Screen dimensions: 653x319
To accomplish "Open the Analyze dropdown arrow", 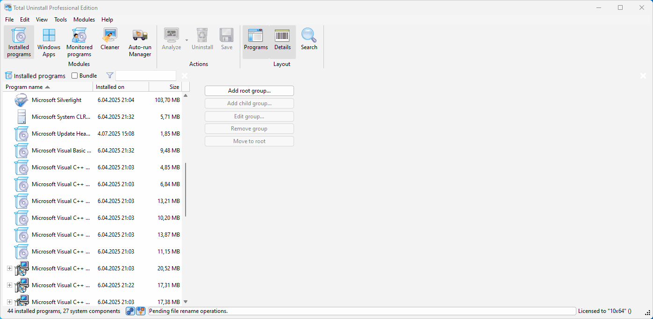I will tap(187, 40).
